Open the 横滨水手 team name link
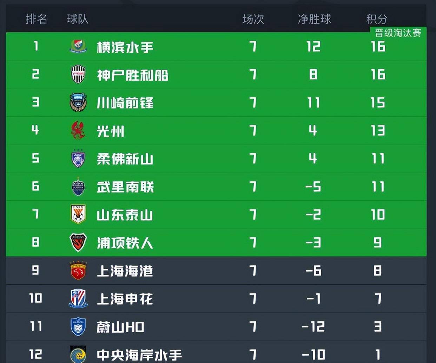Viewport: 436px width, 363px height. (125, 47)
